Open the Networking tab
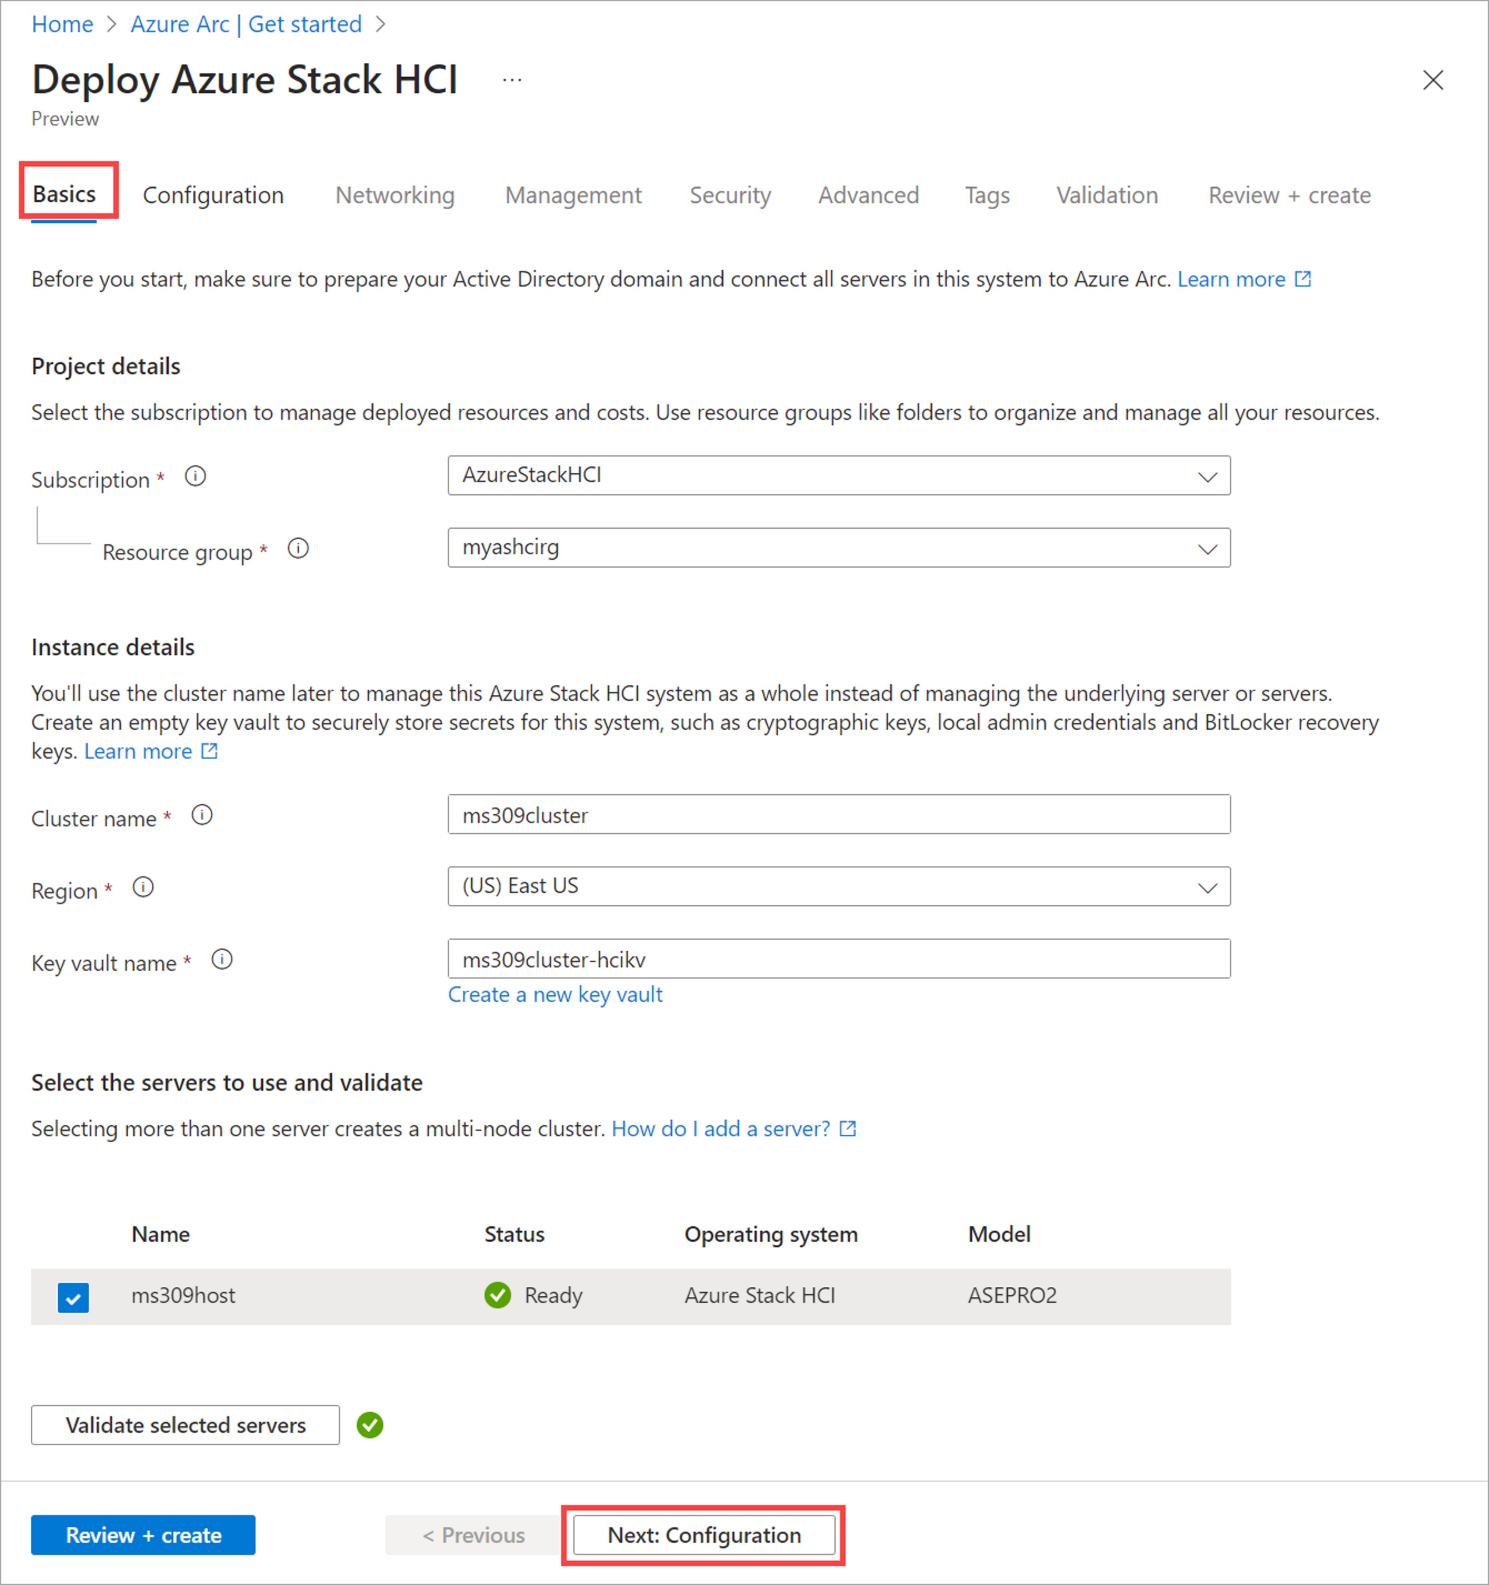Image resolution: width=1489 pixels, height=1585 pixels. pyautogui.click(x=395, y=195)
